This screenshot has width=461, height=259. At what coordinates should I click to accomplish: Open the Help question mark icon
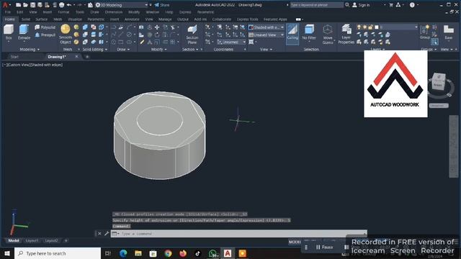(412, 5)
